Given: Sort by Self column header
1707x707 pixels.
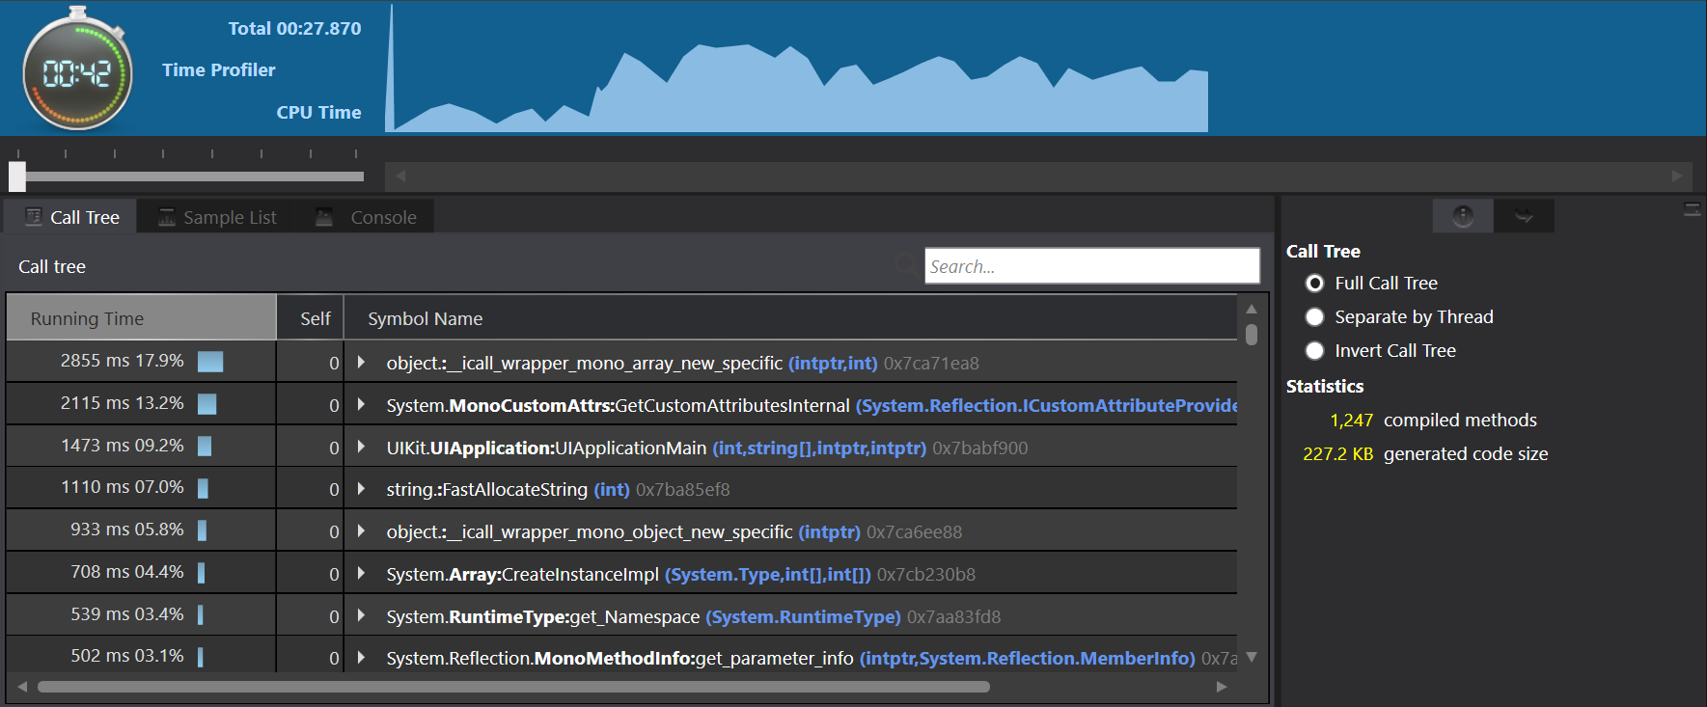Looking at the screenshot, I should [x=310, y=318].
